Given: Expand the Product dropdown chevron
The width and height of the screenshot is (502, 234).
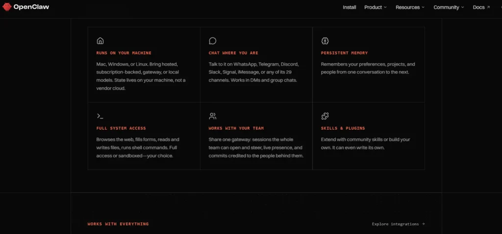Looking at the screenshot, I should point(385,7).
